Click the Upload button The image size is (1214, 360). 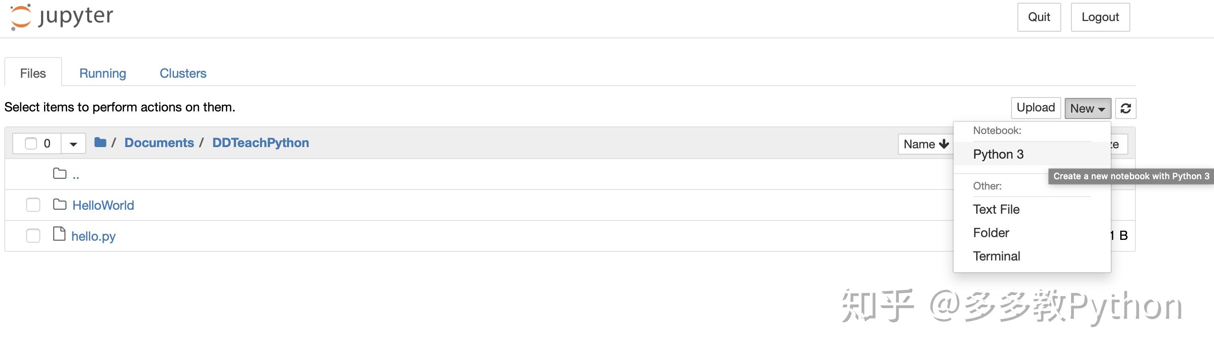pos(1035,108)
